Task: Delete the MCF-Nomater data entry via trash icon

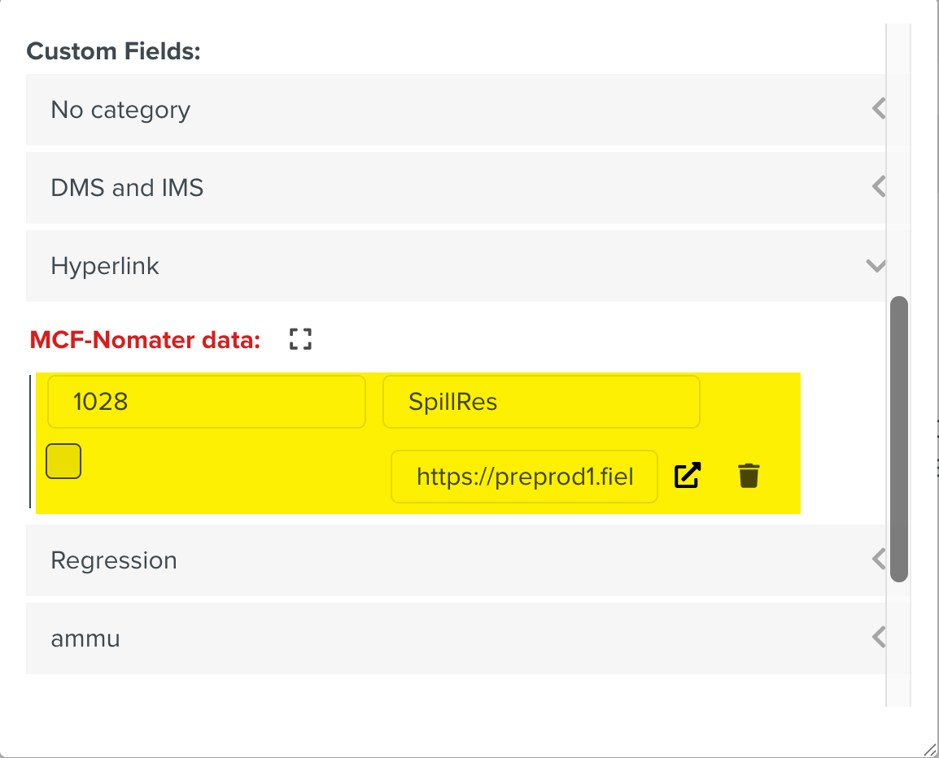Action: click(x=748, y=476)
